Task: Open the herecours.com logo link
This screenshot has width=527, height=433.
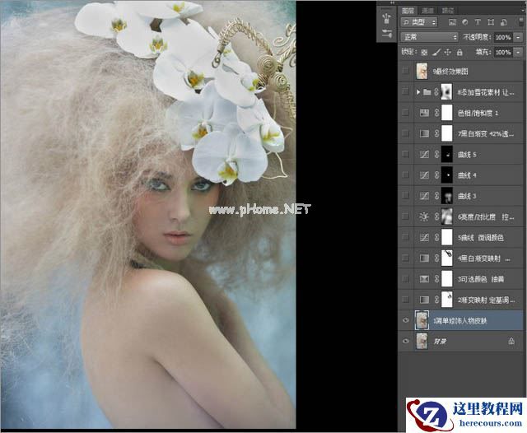Action: [465, 415]
